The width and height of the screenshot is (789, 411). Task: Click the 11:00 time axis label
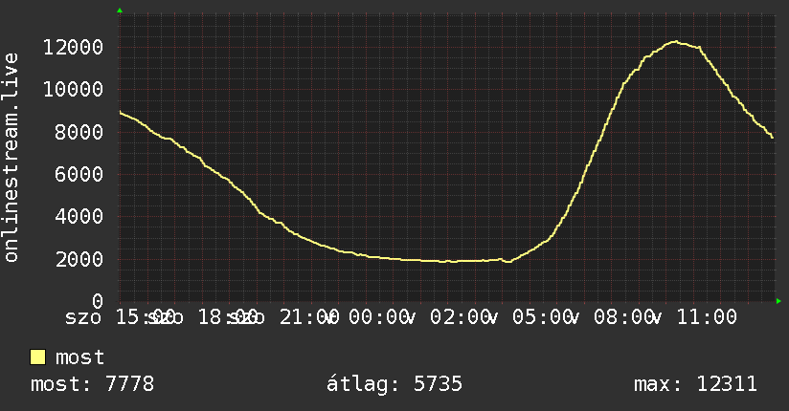[x=707, y=317]
